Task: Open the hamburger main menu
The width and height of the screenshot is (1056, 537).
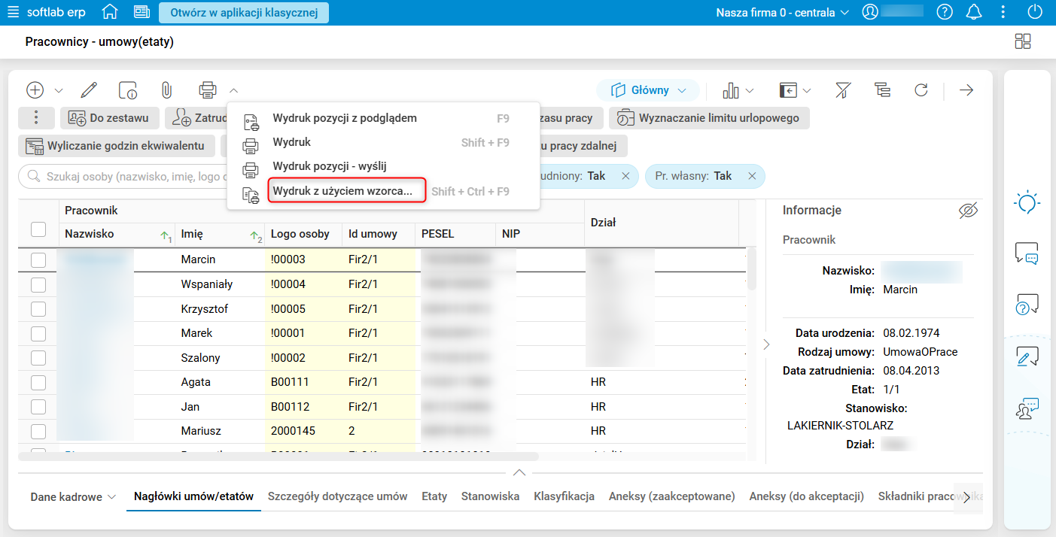Action: 13,13
